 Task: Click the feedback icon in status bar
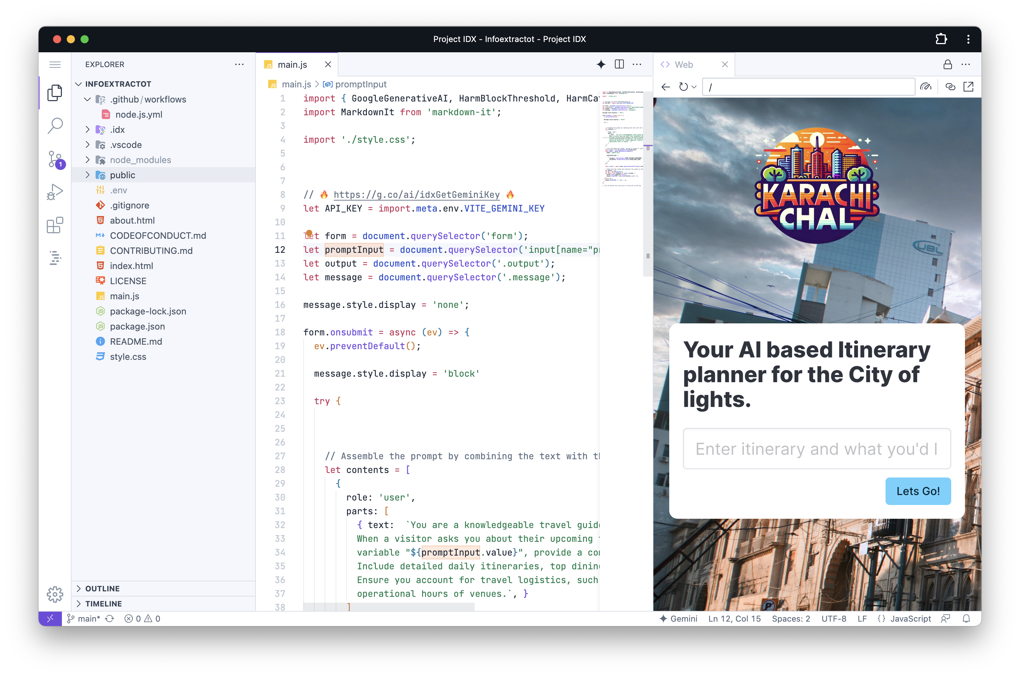click(945, 618)
